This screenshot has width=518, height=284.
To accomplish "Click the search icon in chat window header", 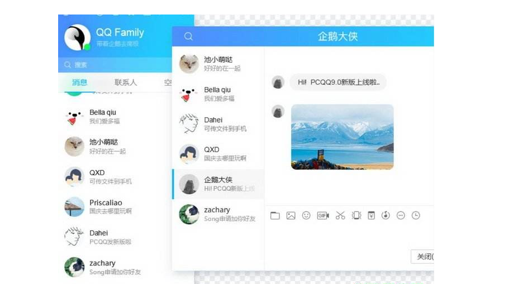I will [188, 36].
